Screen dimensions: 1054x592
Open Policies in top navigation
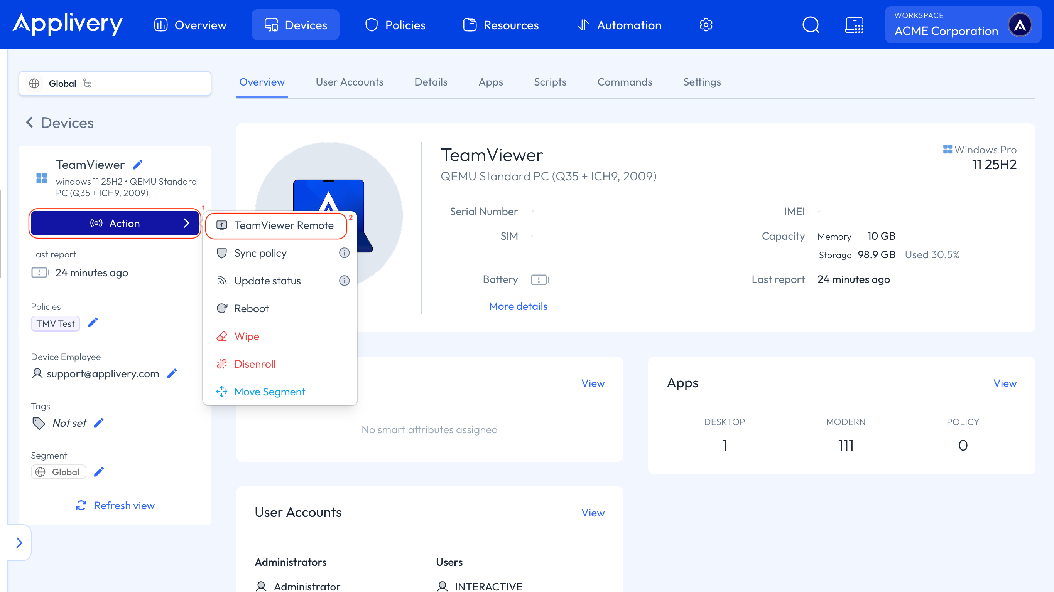pos(395,25)
